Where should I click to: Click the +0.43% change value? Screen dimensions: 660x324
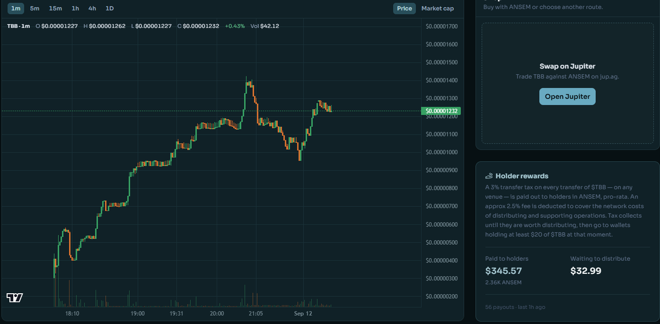235,26
